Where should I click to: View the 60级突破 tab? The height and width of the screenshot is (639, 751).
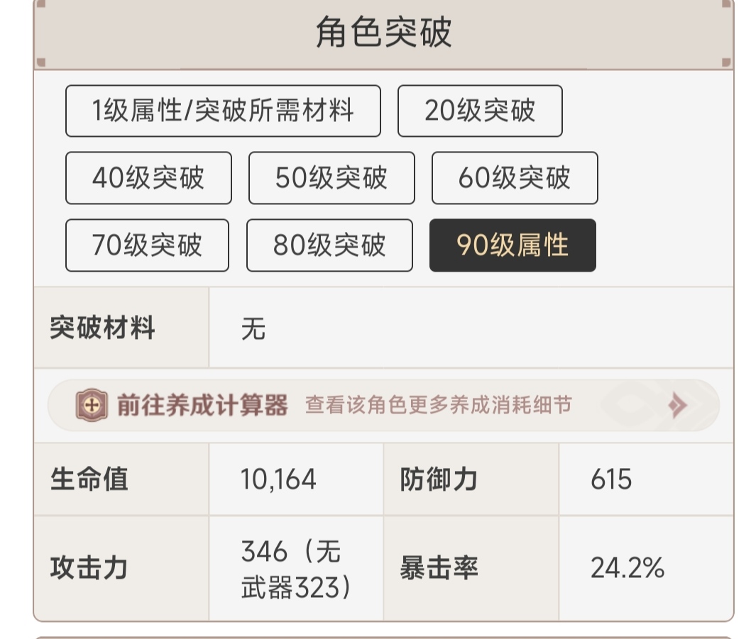click(x=515, y=178)
